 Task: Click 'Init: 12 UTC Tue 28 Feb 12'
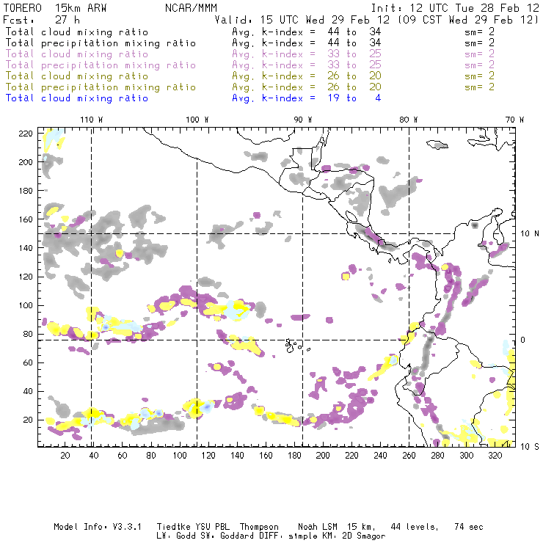(455, 8)
